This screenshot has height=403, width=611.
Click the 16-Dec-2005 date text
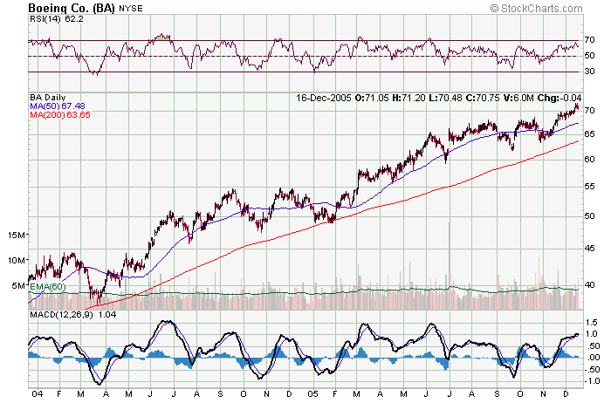pyautogui.click(x=324, y=98)
